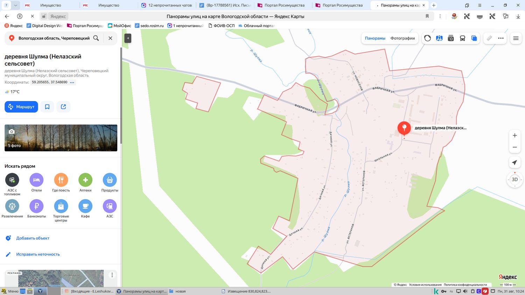Open the Развлечения entertainment category

[12, 206]
